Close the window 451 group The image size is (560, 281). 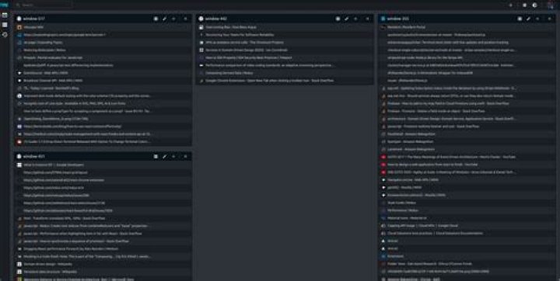185,157
